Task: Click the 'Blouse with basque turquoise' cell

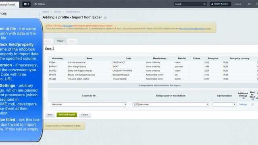Action: pyautogui.click(x=81, y=75)
